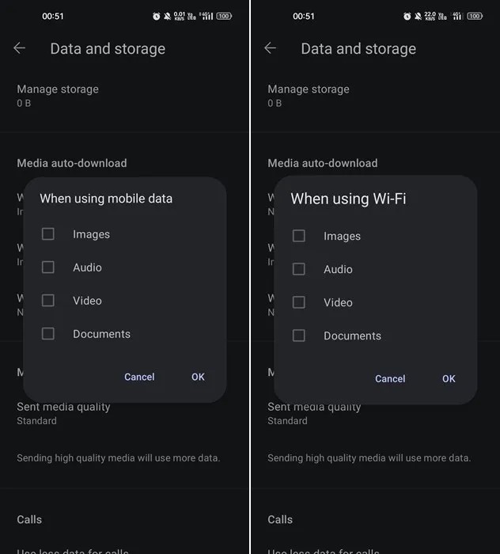Select Documents checkbox in Wi-Fi dialog

coord(299,336)
